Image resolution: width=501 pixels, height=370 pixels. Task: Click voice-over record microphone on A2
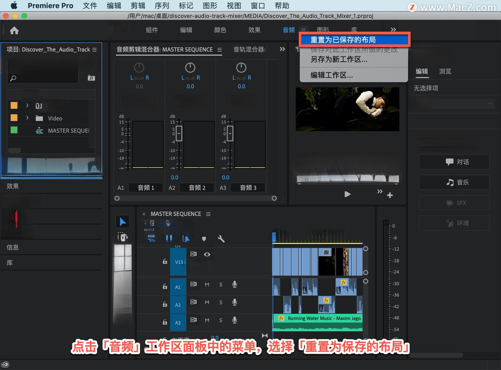coord(235,302)
